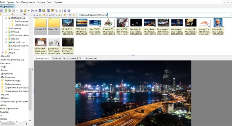Click the fullscreen view icon in toolbar
The height and width of the screenshot is (126, 232).
coord(1,10)
